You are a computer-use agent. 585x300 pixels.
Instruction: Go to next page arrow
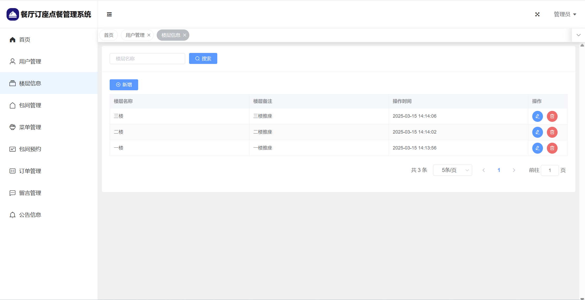tap(514, 170)
